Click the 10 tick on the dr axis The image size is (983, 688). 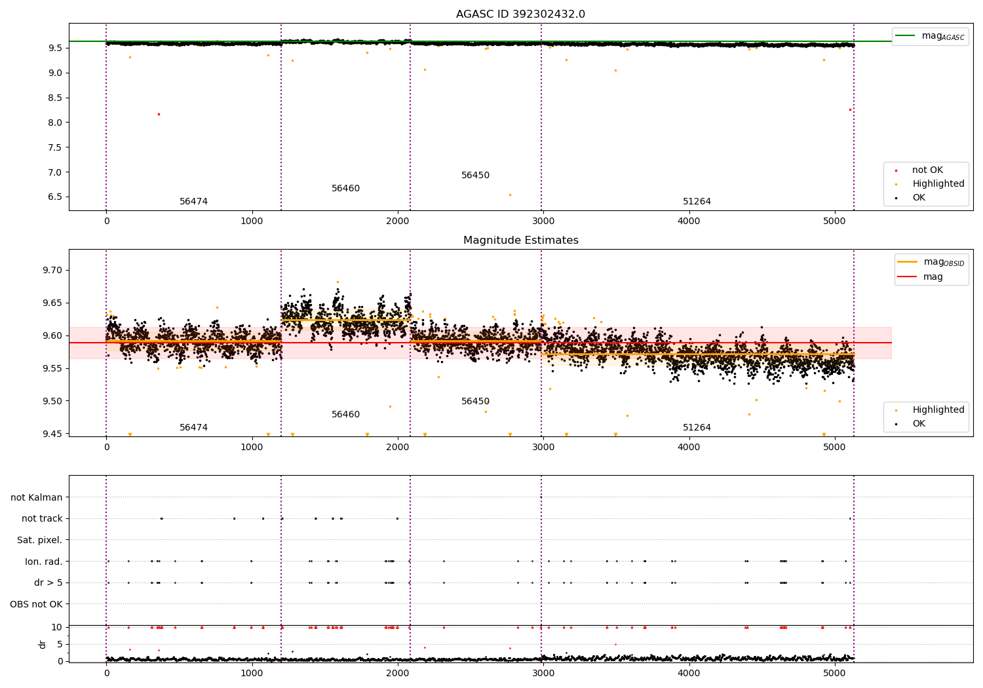point(57,628)
